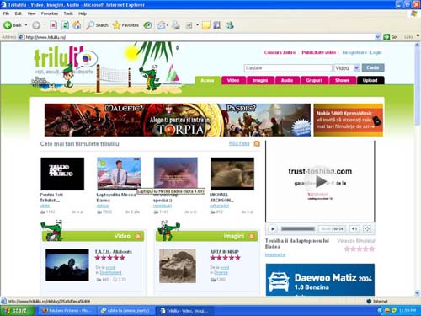
Task: Open the Edit menu
Action: (19, 13)
